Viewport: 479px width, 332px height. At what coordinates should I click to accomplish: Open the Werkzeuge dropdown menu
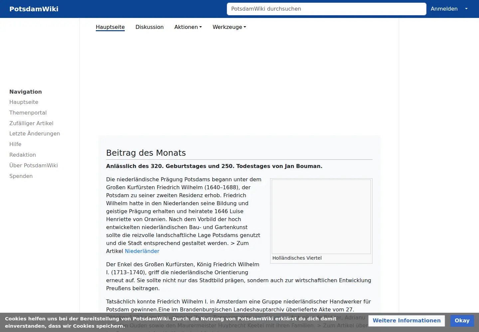(x=229, y=27)
